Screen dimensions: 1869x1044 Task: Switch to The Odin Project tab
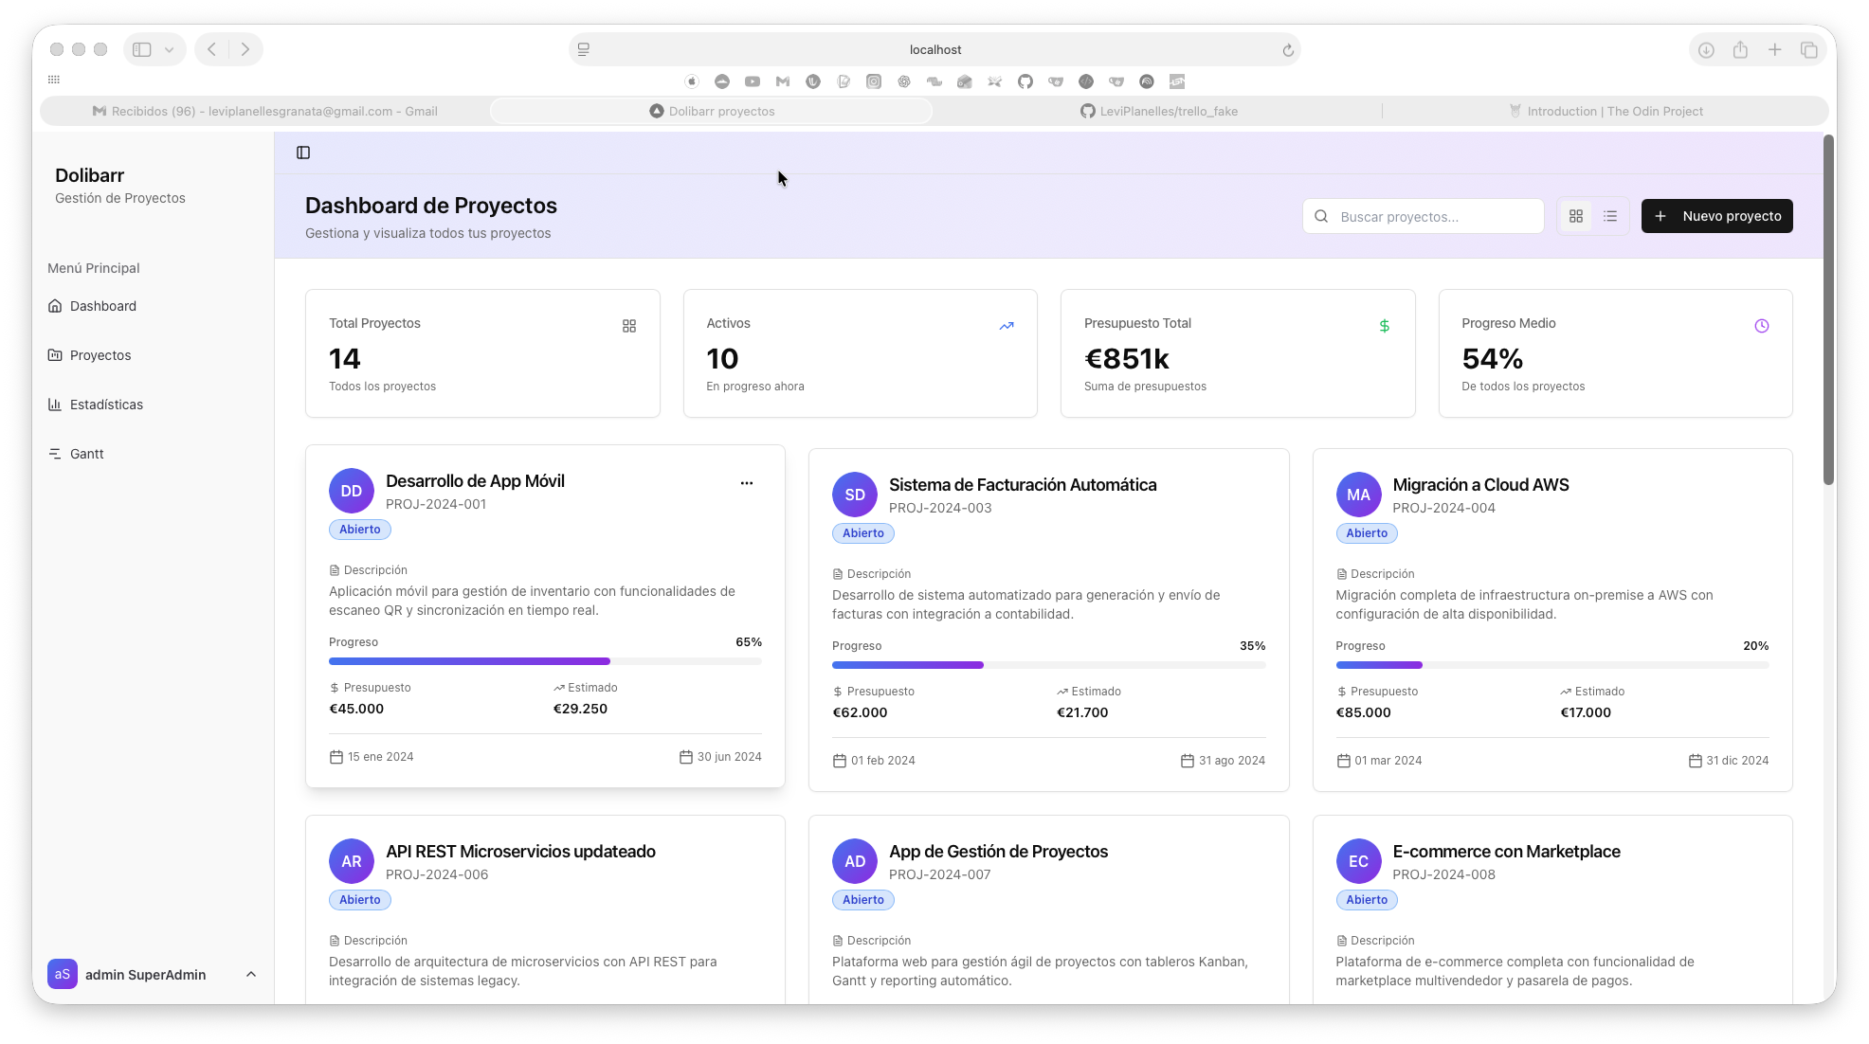[x=1606, y=111]
